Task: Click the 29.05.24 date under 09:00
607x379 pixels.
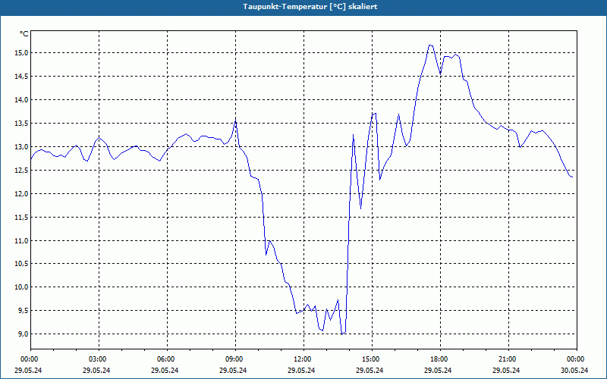Action: click(233, 370)
